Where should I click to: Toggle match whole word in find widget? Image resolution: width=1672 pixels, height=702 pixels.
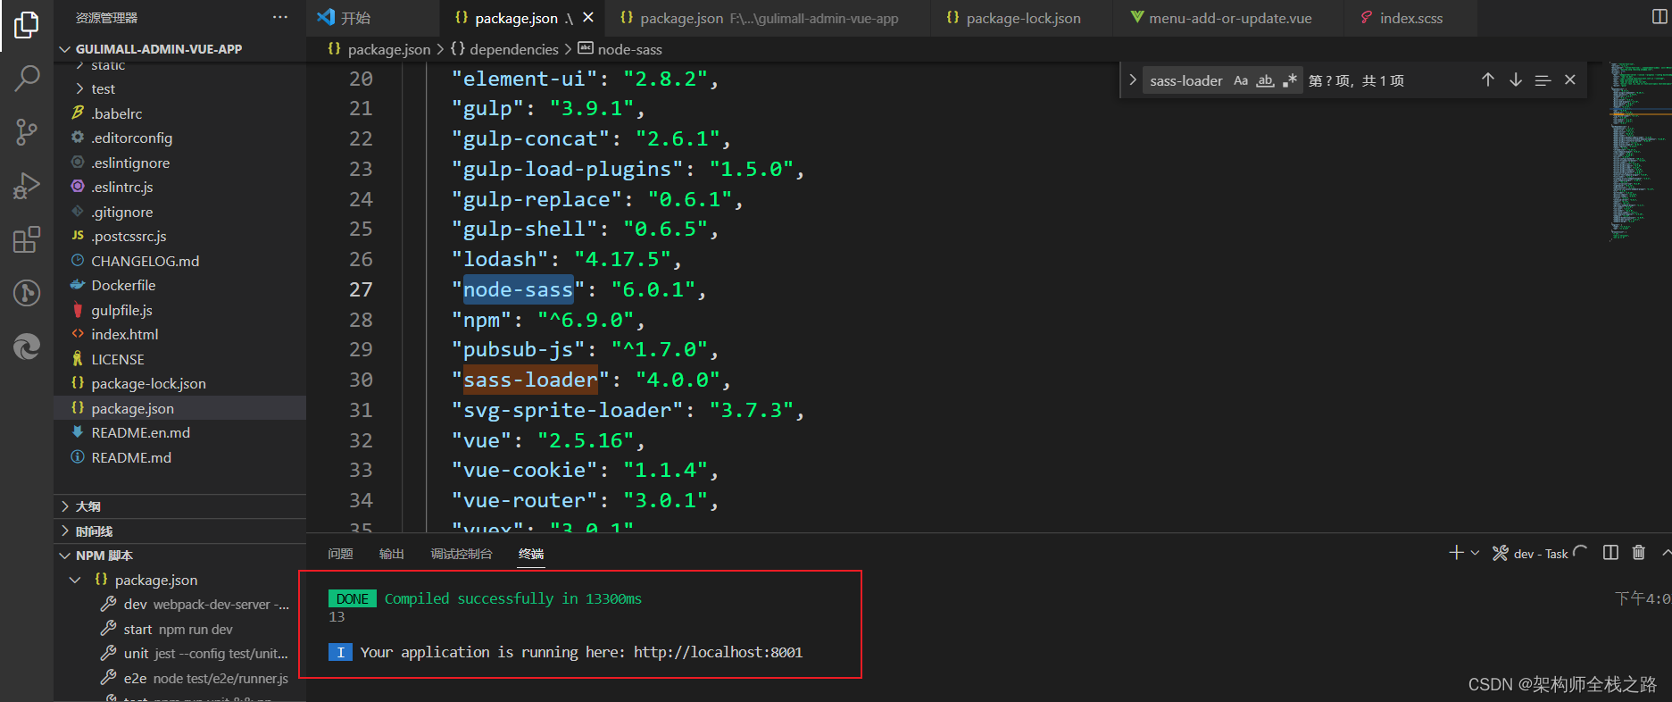1265,80
